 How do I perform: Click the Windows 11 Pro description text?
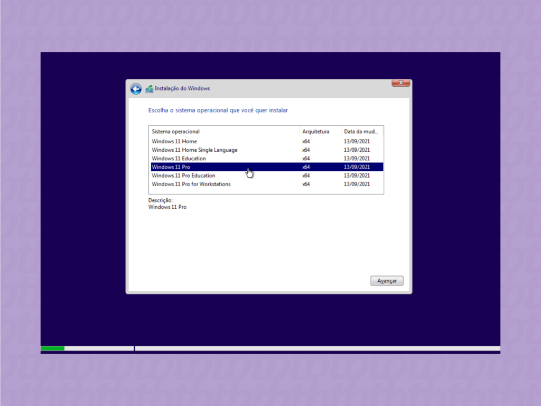click(x=167, y=207)
